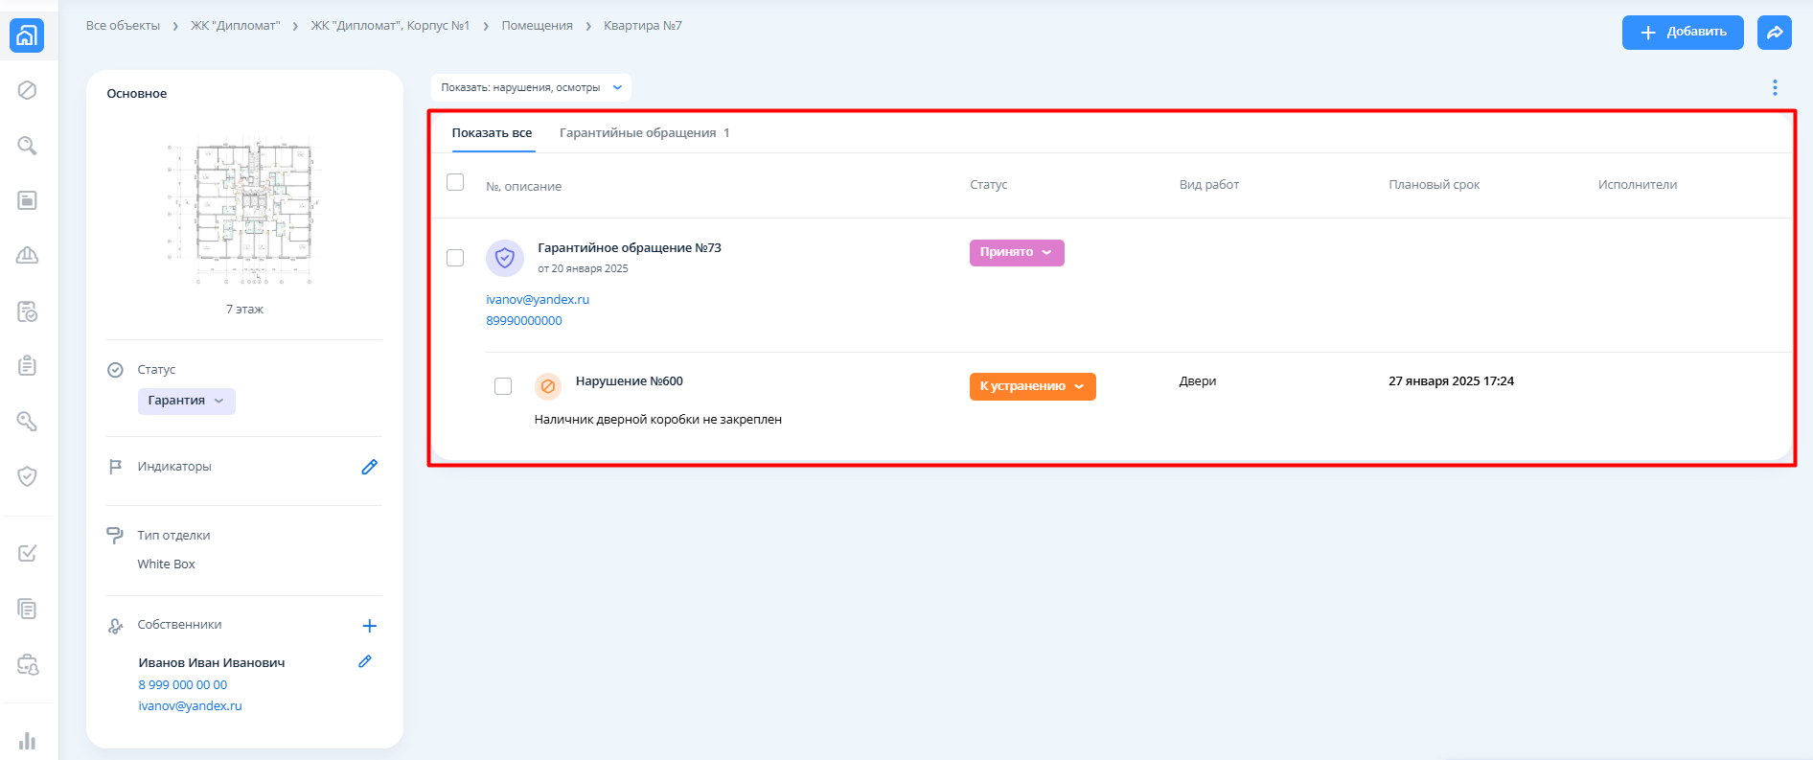
Task: Switch to Гарантийные обращения tab
Action: pos(644,133)
